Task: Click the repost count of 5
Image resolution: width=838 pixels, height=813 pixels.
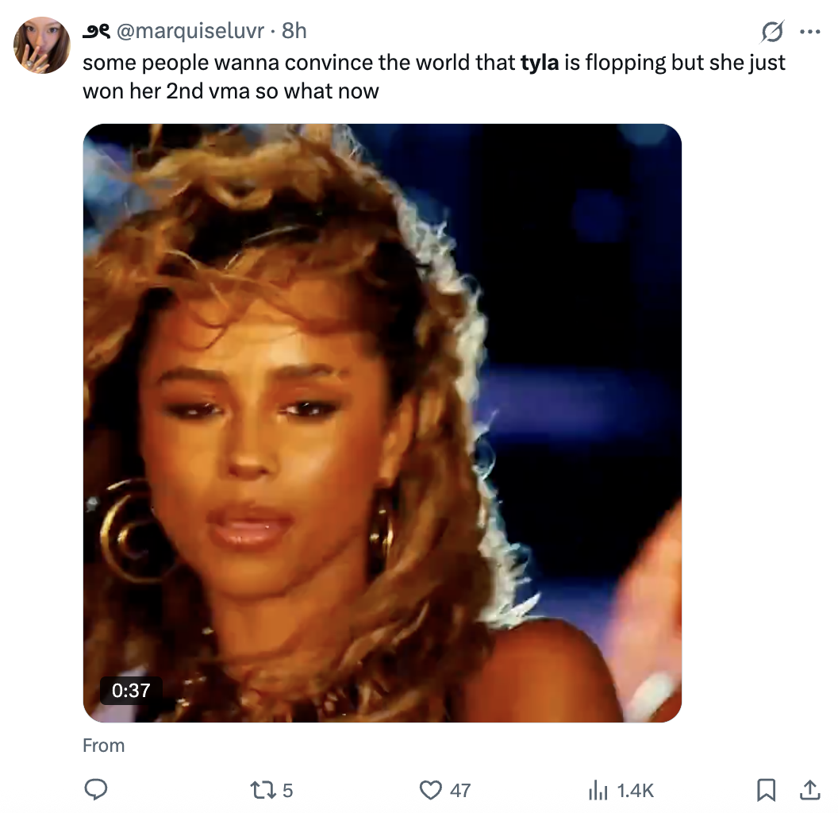Action: tap(287, 790)
